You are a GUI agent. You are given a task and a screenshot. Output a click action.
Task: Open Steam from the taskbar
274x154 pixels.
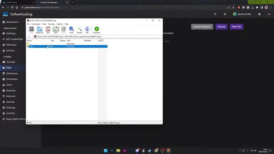pyautogui.click(x=149, y=151)
